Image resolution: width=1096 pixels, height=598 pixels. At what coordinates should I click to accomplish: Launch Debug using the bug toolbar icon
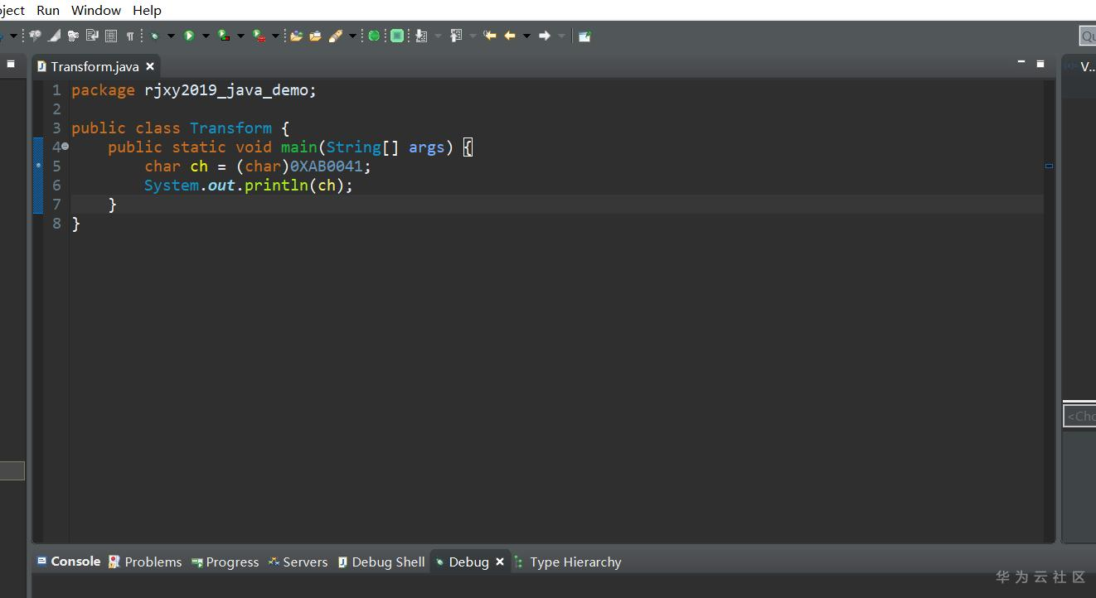coord(154,36)
